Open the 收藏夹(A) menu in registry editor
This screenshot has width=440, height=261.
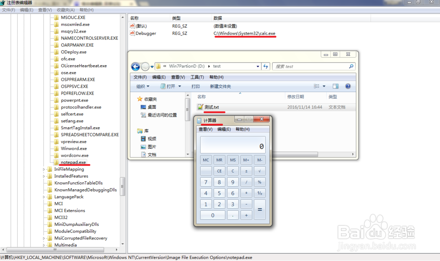[66, 10]
